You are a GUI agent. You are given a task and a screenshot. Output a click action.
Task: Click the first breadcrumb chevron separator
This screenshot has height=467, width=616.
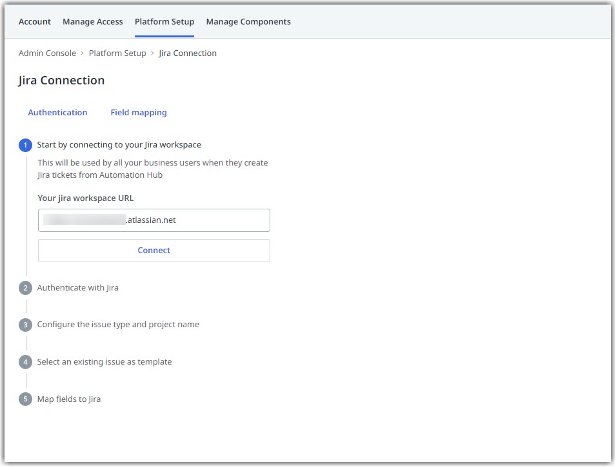(x=82, y=53)
